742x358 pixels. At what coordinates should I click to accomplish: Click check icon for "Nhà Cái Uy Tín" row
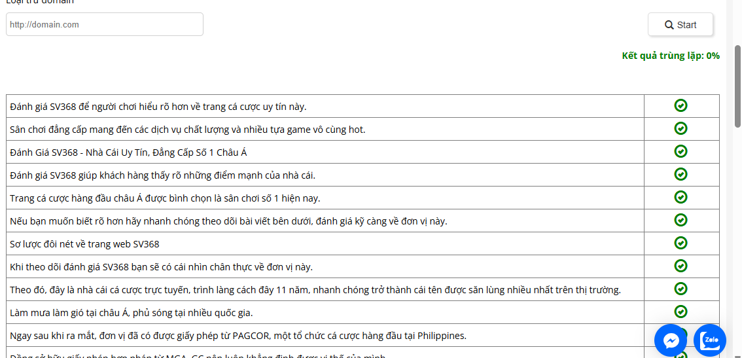[680, 151]
